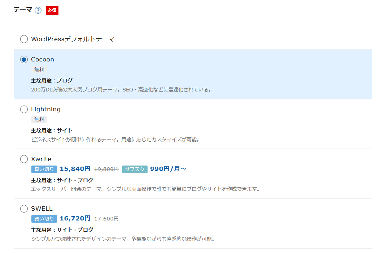381x253 pixels.
Task: Select the WordPressデフォルトテーマ radio button
Action: point(24,39)
